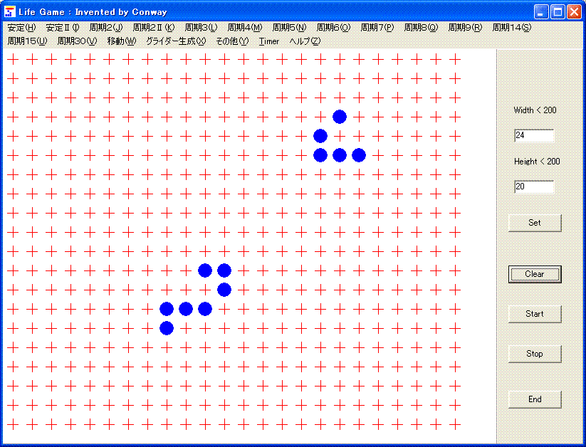Open the ヘルプ(Z) menu
The image size is (586, 447).
pyautogui.click(x=305, y=41)
